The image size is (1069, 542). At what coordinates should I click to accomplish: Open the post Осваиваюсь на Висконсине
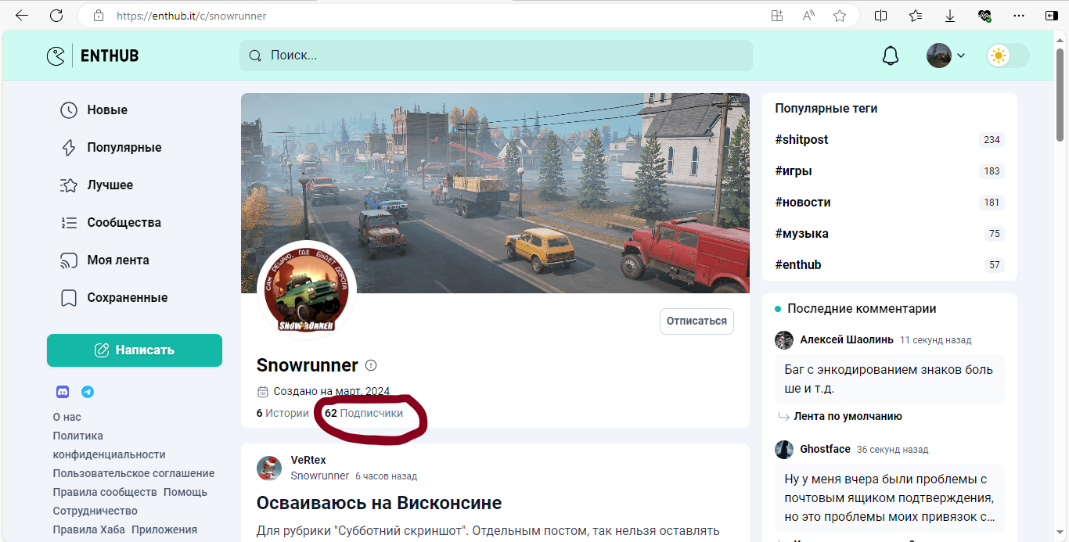pyautogui.click(x=379, y=503)
